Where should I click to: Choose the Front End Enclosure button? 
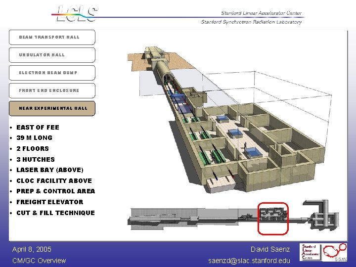52,90
